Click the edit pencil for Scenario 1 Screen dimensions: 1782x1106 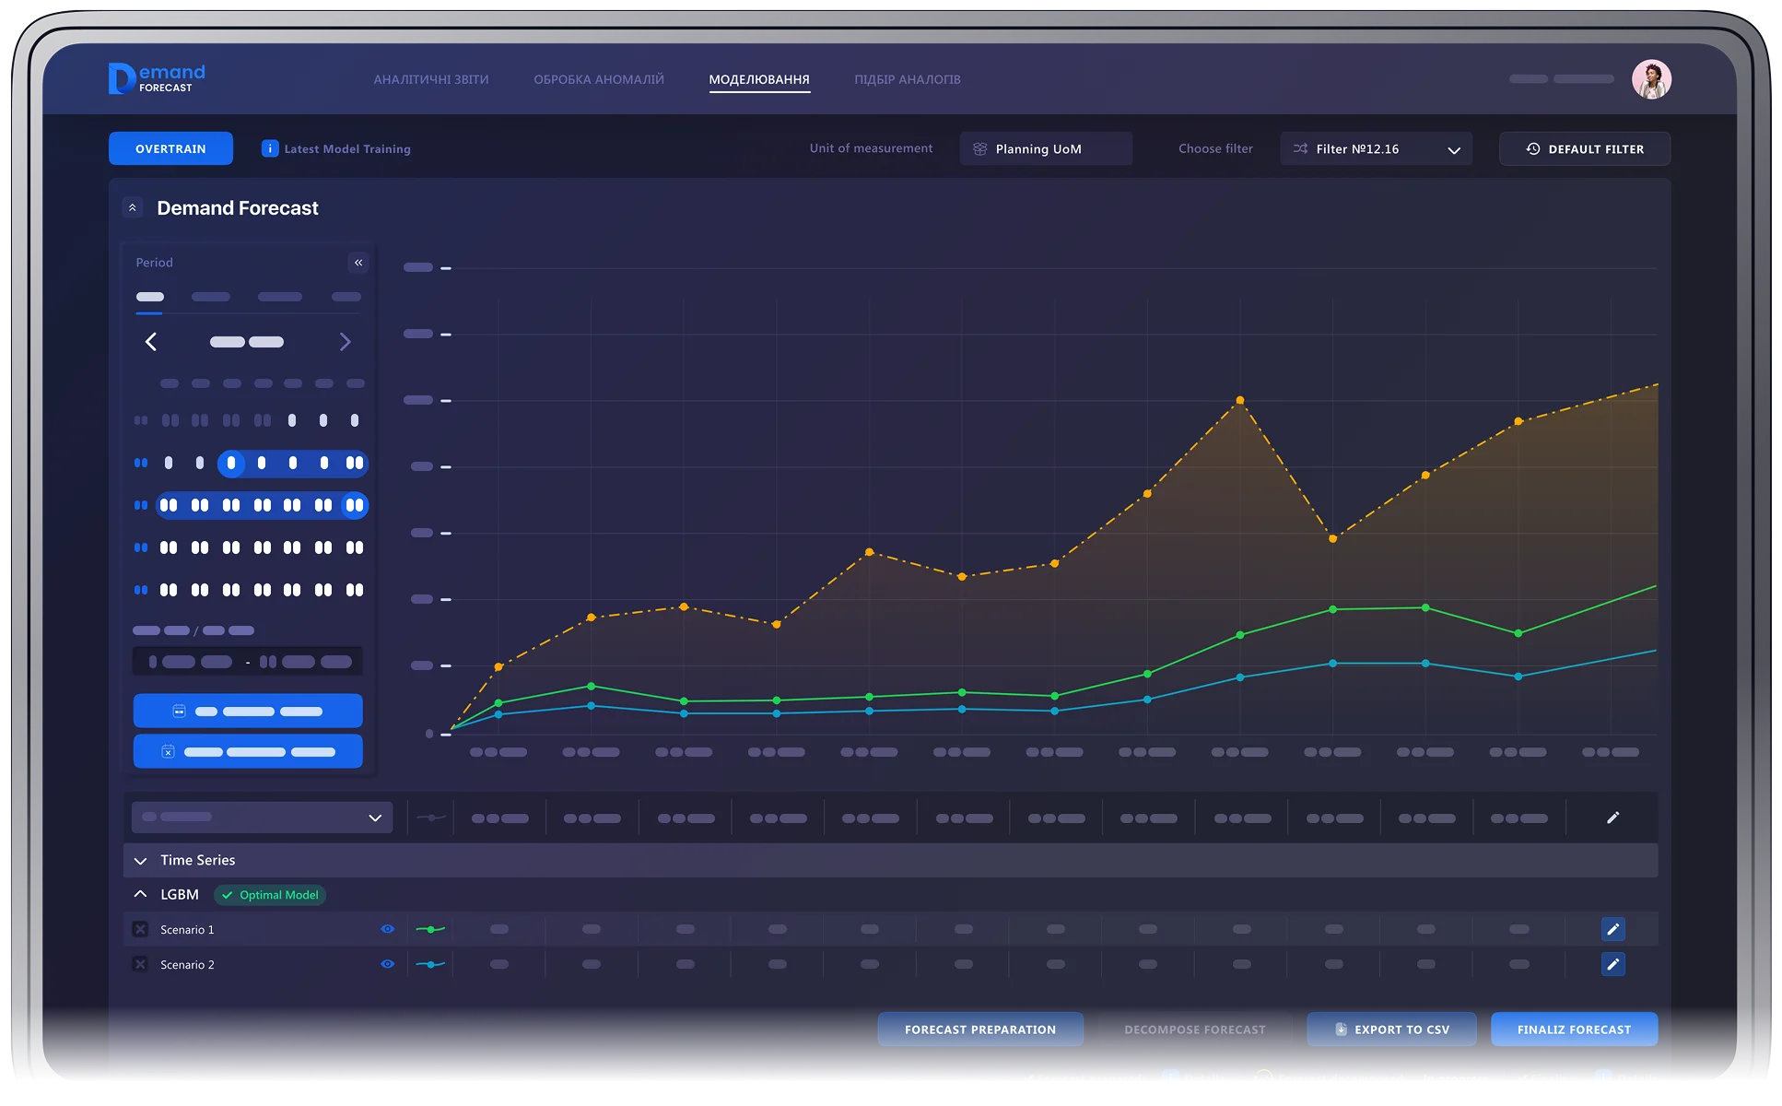1612,929
